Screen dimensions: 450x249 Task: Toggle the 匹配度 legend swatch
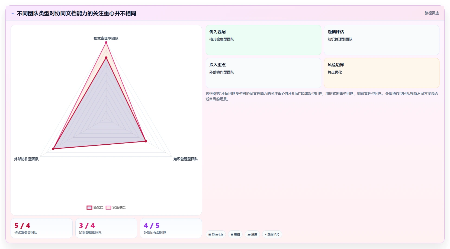coord(89,208)
